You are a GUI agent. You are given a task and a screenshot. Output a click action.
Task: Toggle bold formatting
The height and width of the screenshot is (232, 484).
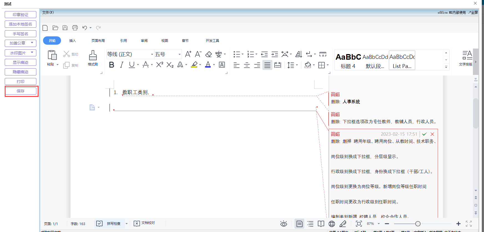[112, 65]
